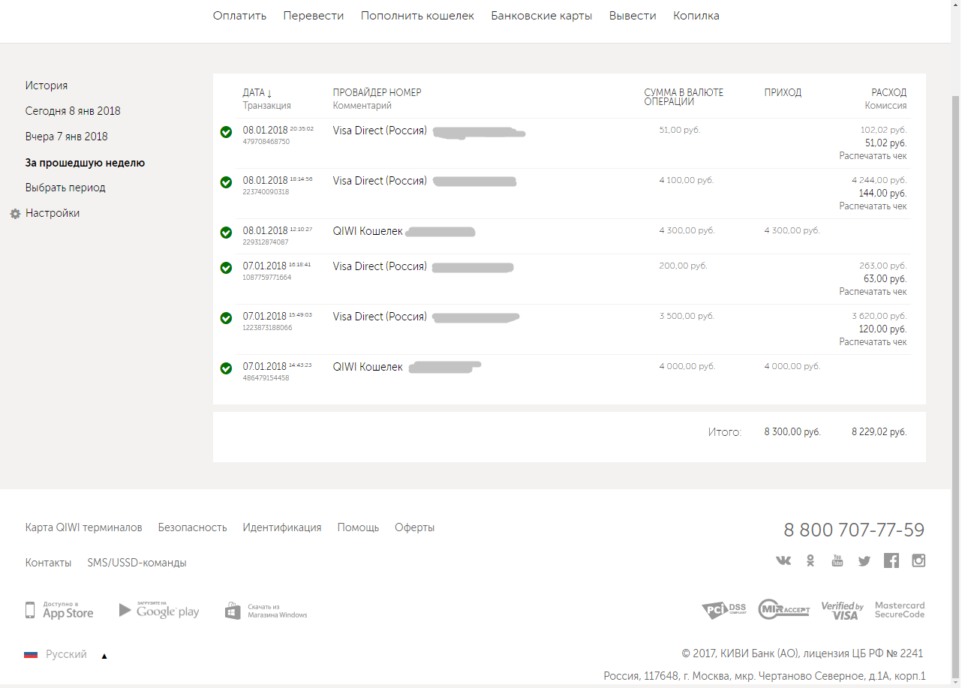Click the Mastercard SecureCode logo
Viewport: 962px width, 688px height.
click(900, 610)
